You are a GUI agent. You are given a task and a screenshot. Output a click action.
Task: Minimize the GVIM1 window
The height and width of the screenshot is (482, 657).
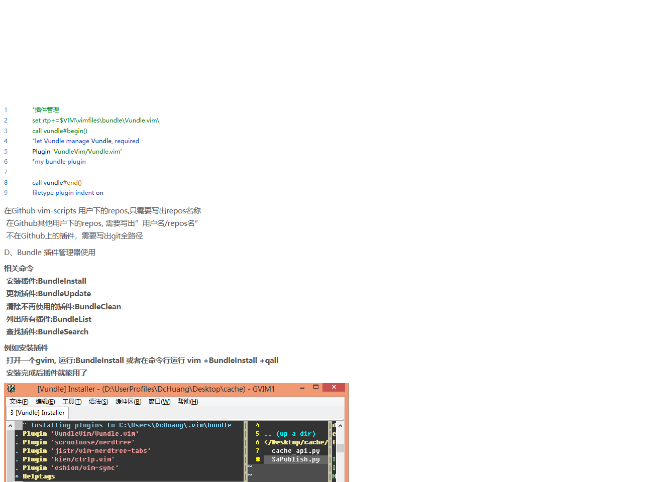pos(302,388)
